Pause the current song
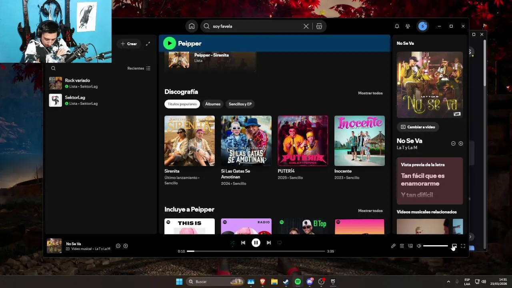 (x=256, y=242)
